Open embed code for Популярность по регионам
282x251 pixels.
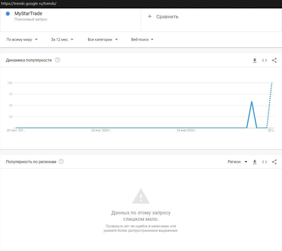265,162
